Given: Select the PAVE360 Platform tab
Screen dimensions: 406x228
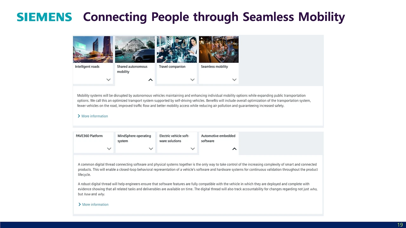Looking at the screenshot, I should click(94, 142).
